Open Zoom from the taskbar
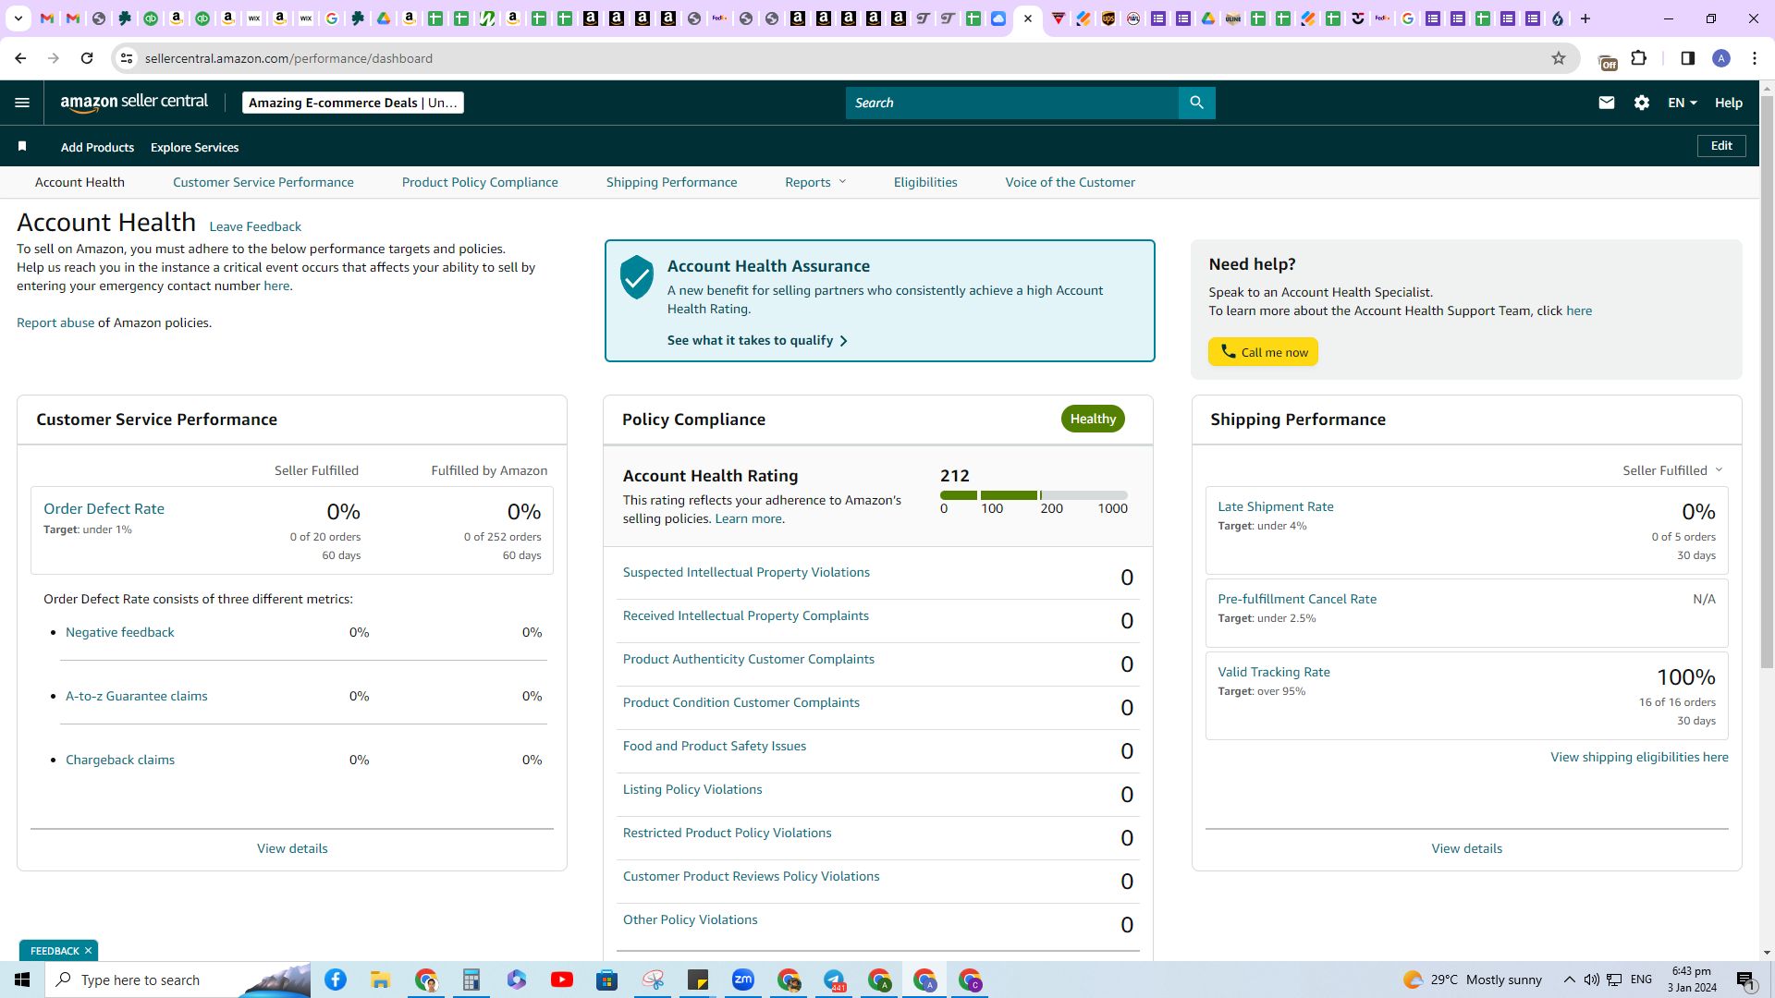Screen dimensions: 1775x998 (743, 980)
